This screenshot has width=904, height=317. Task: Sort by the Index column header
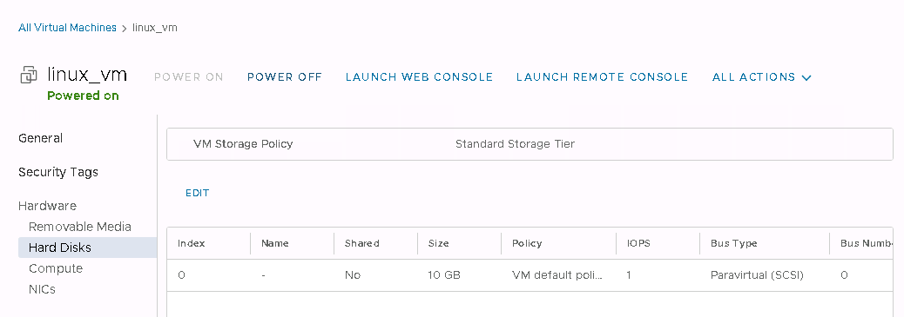point(191,243)
